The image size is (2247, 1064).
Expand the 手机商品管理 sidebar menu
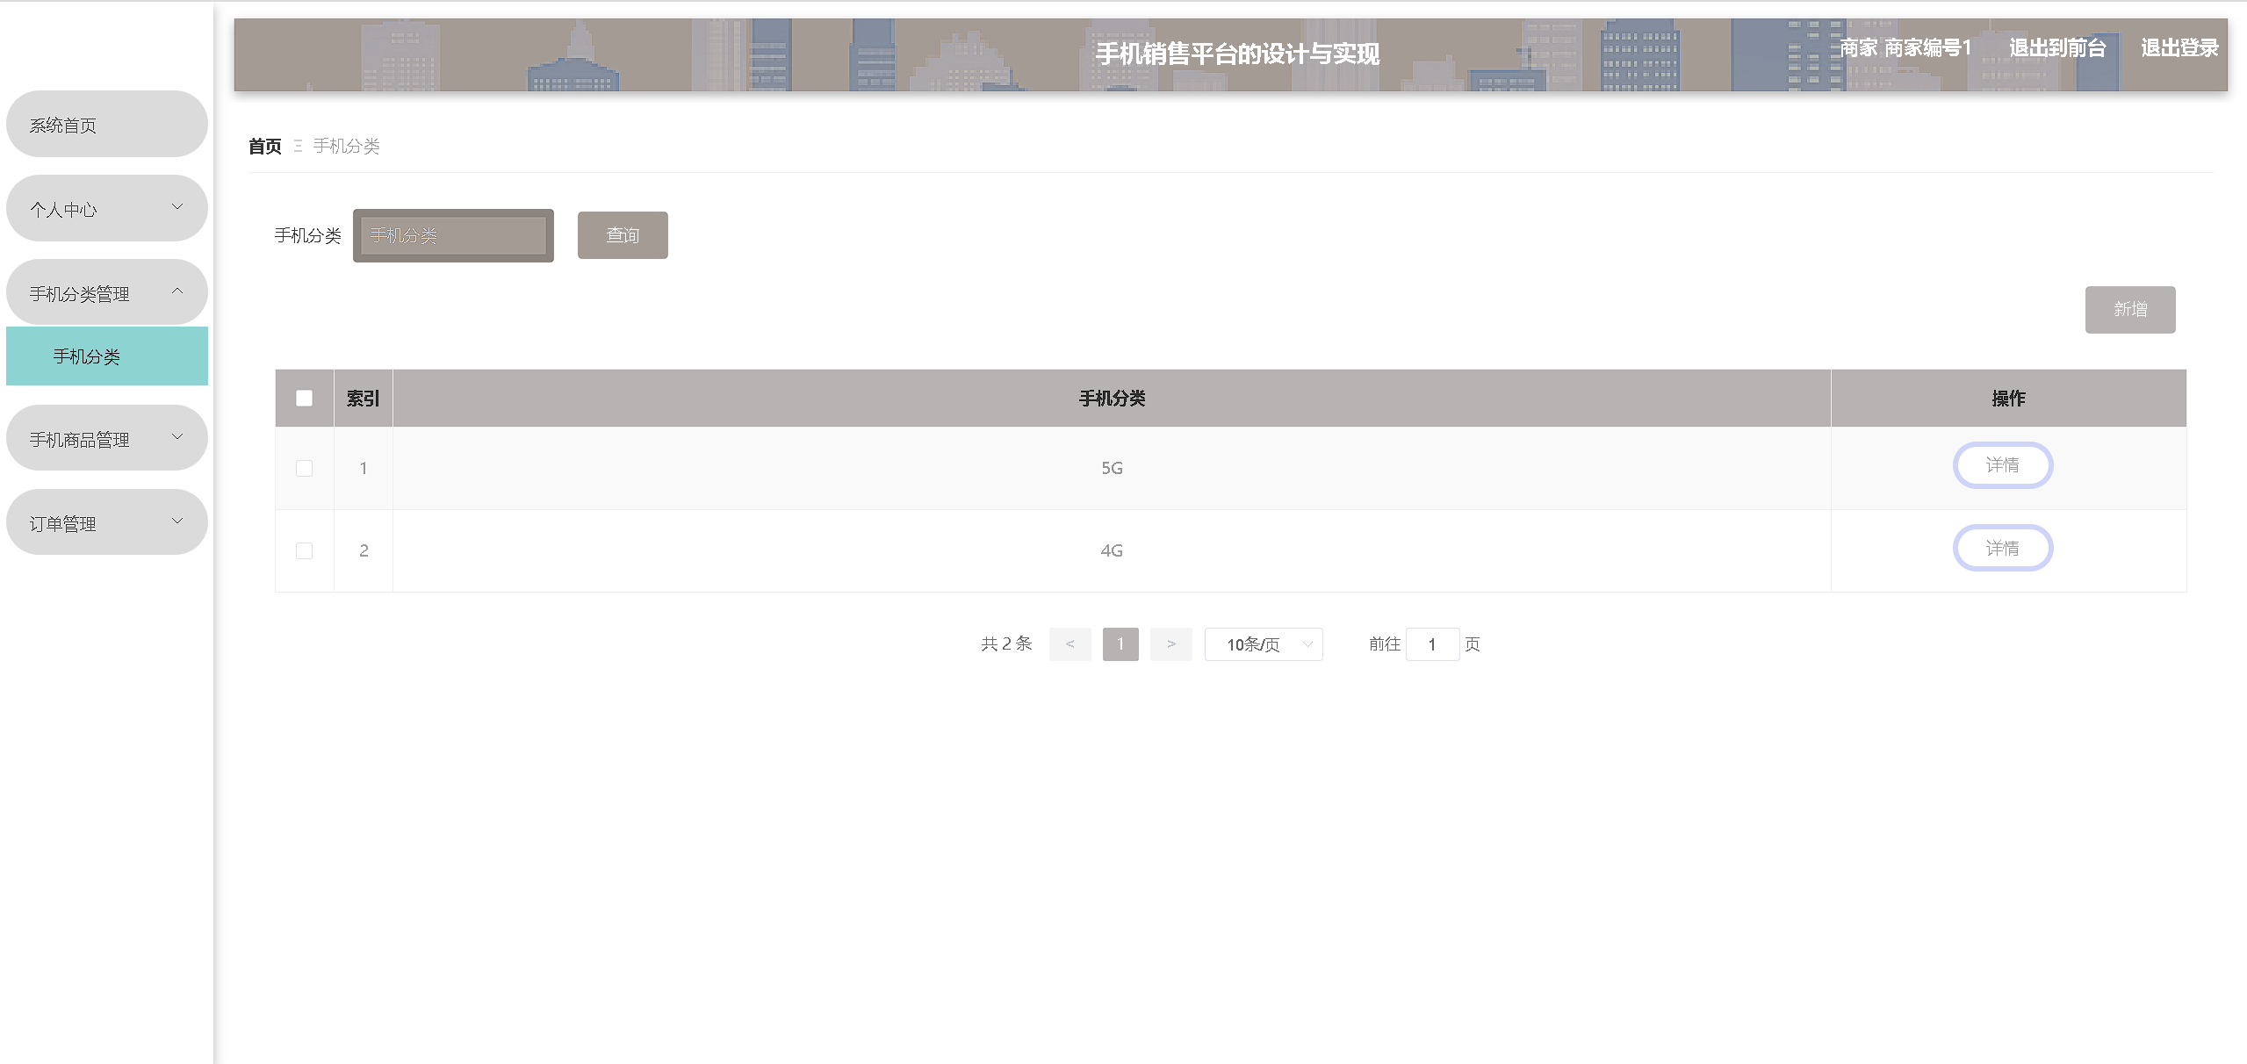pos(106,439)
